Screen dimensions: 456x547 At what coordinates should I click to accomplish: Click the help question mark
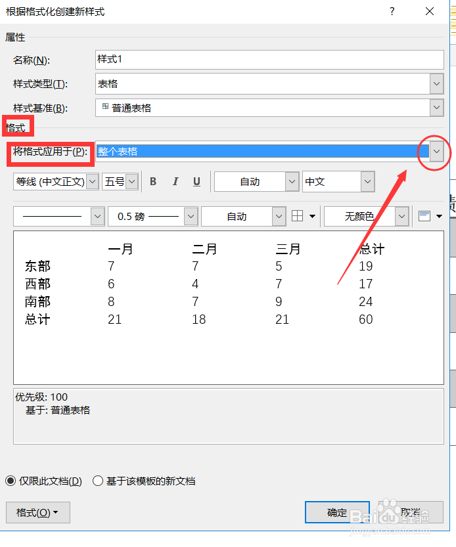pos(392,12)
